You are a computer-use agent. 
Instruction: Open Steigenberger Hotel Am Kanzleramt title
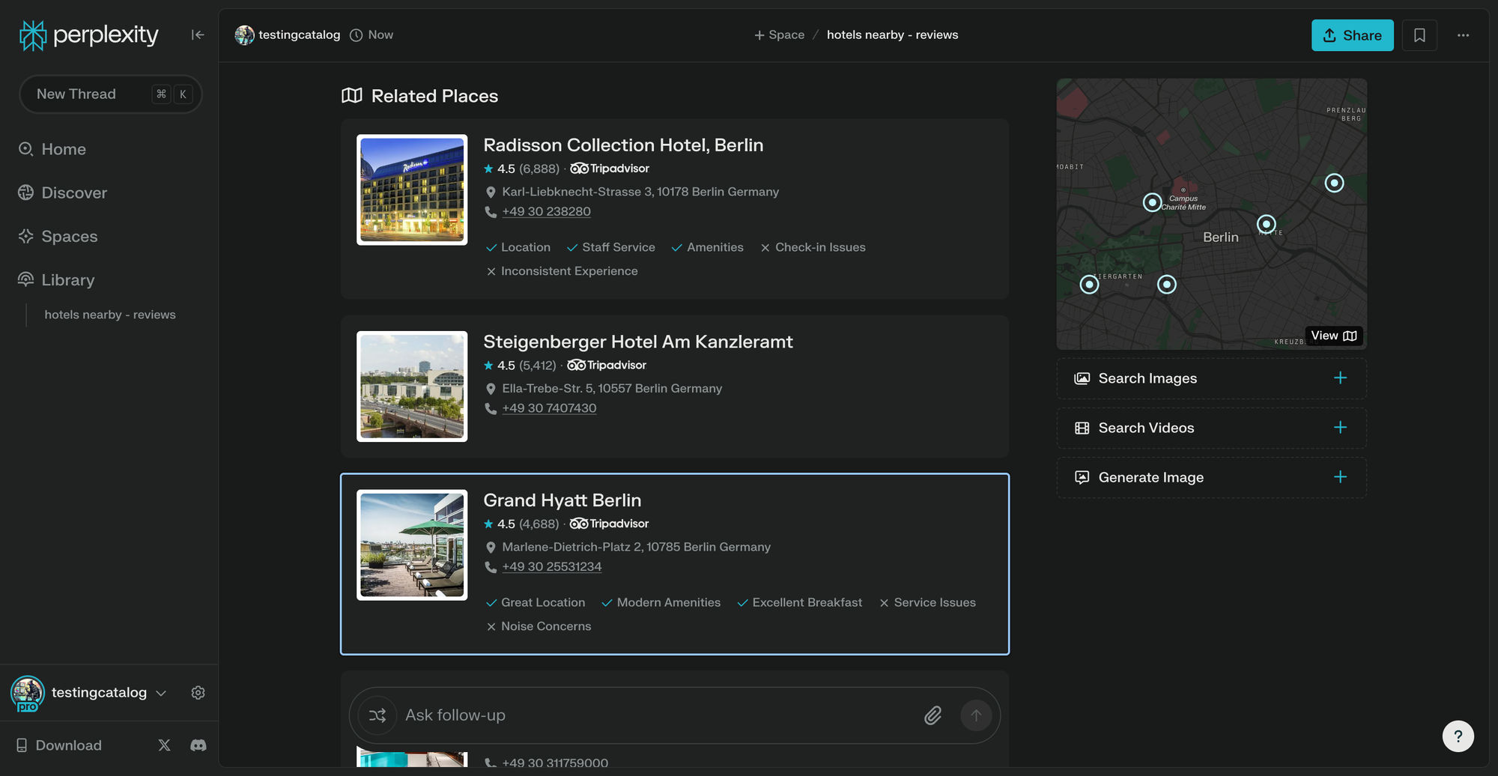(638, 342)
